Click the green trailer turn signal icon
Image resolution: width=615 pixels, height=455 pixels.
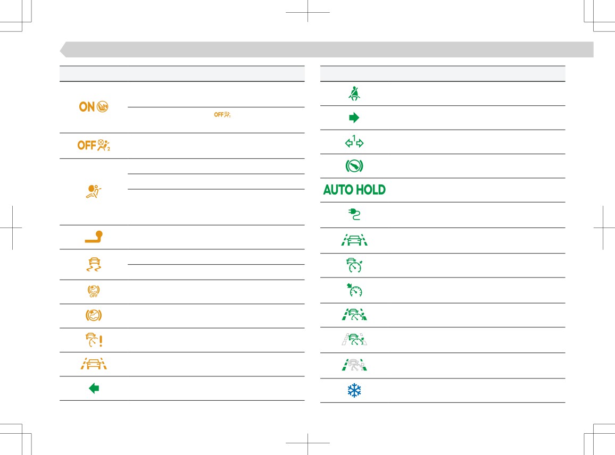pos(354,141)
